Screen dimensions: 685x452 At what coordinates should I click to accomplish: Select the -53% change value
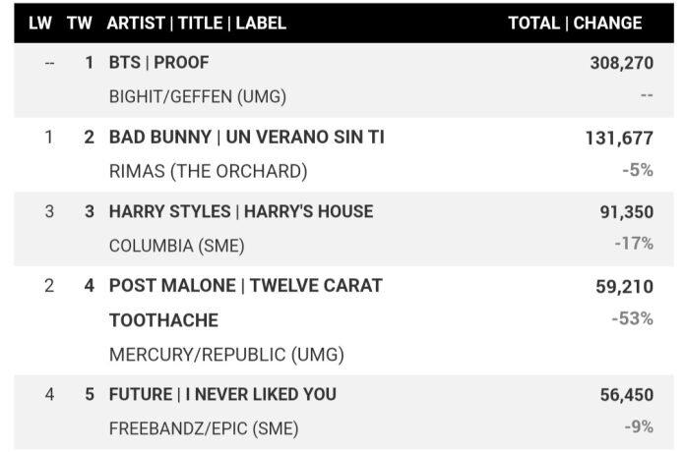point(632,318)
